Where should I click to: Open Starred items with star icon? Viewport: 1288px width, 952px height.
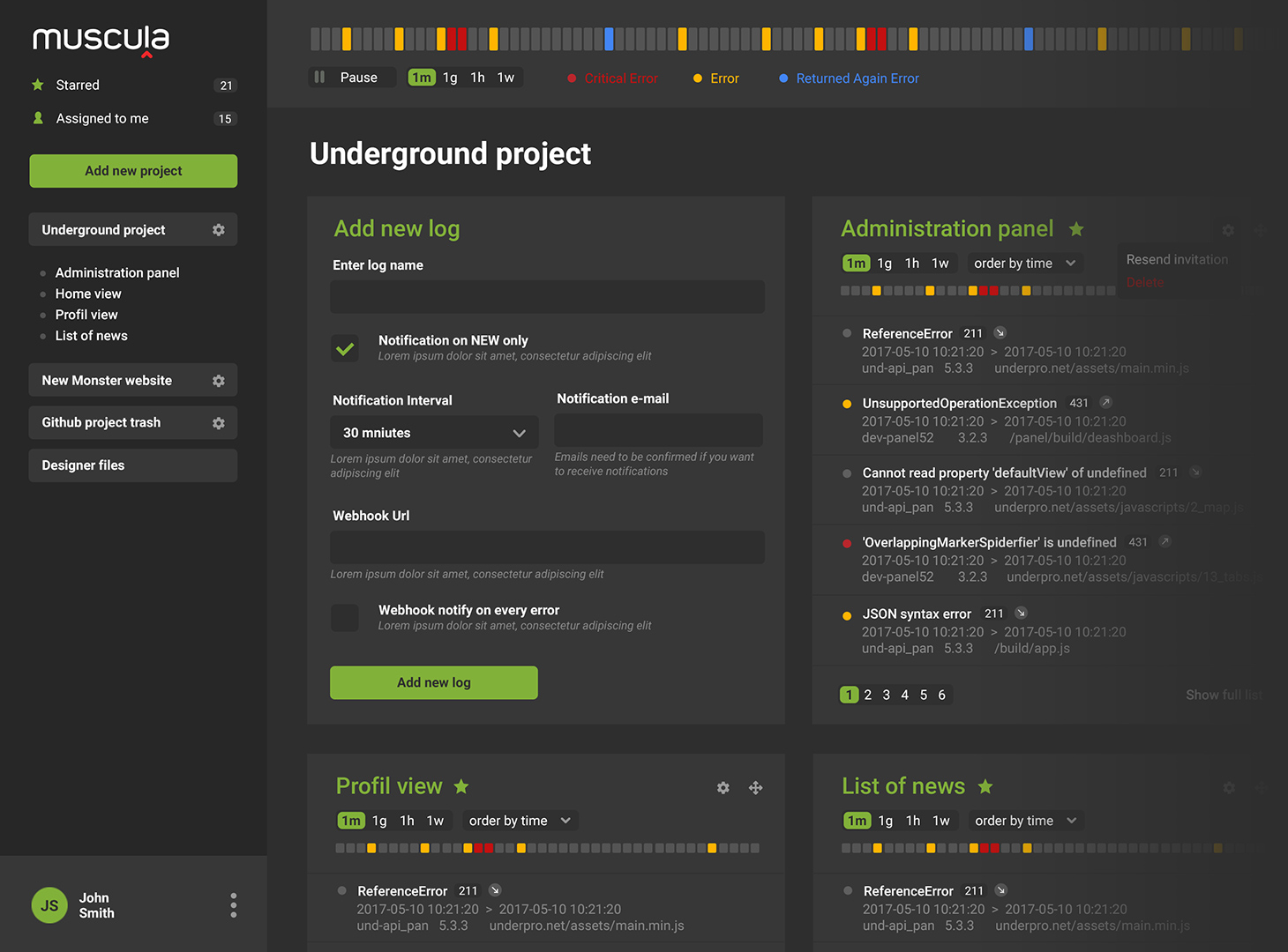pyautogui.click(x=38, y=85)
